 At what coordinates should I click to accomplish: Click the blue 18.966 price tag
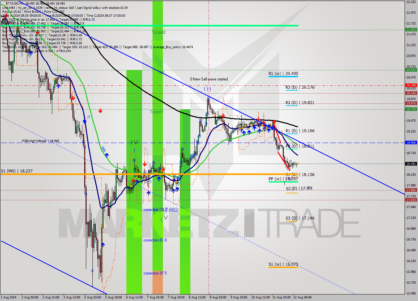(411, 143)
